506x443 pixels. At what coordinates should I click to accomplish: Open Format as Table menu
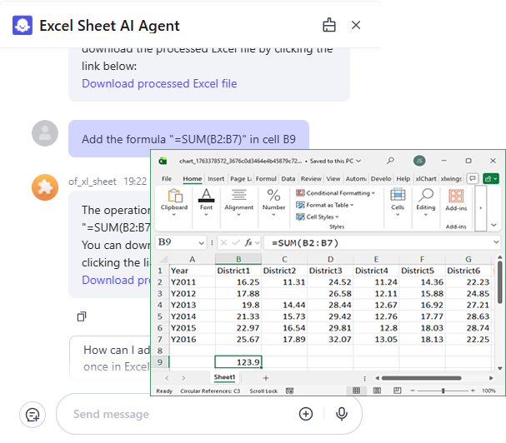tap(324, 205)
